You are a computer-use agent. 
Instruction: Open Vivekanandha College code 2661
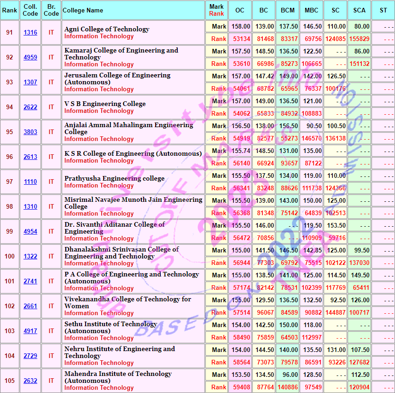point(30,306)
